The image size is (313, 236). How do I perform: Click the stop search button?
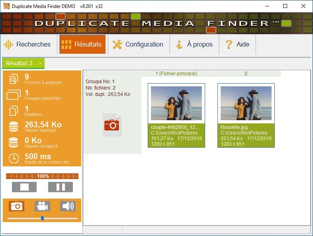(x=24, y=187)
